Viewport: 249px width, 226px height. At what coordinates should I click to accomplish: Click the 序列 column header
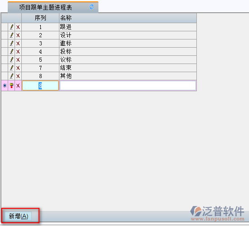[40, 18]
